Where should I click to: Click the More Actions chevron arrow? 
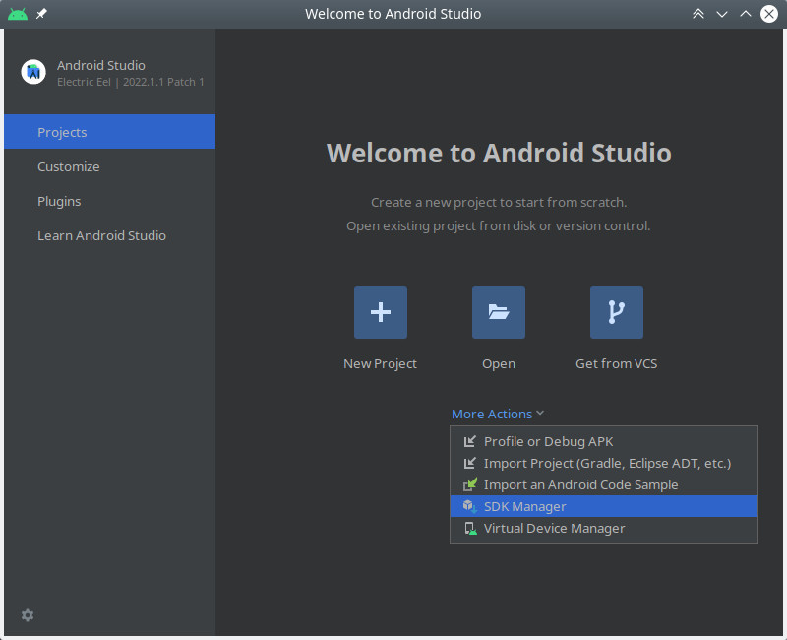click(x=540, y=413)
